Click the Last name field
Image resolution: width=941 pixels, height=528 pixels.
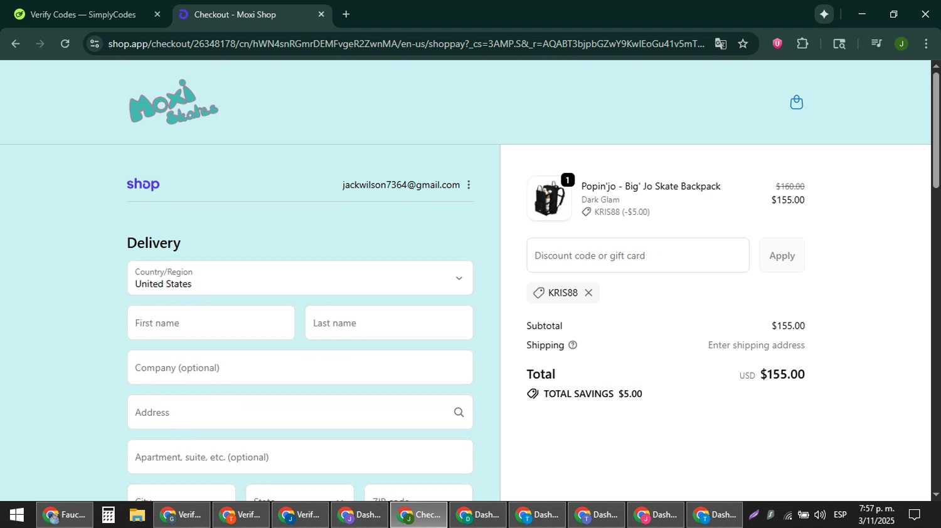(x=389, y=323)
